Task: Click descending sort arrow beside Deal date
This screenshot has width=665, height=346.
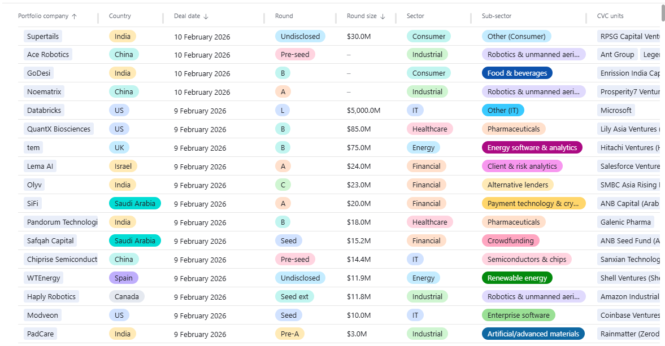Action: click(206, 16)
